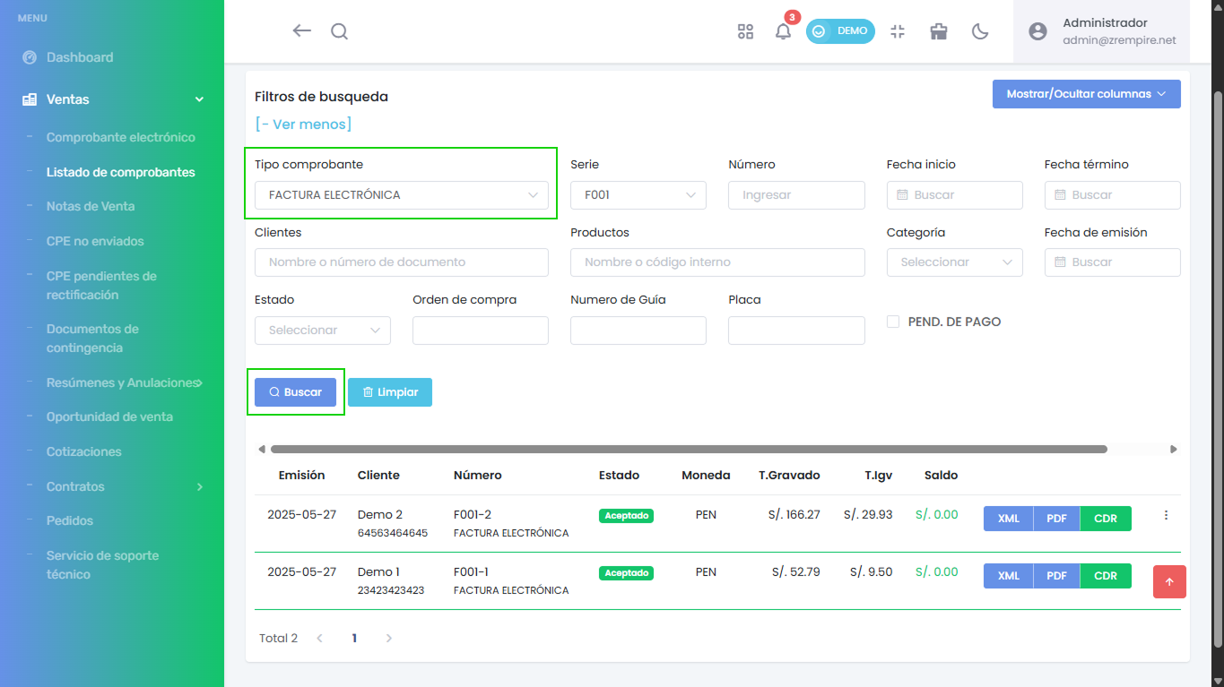Download PDF for F001-2
The height and width of the screenshot is (687, 1224).
(x=1057, y=519)
